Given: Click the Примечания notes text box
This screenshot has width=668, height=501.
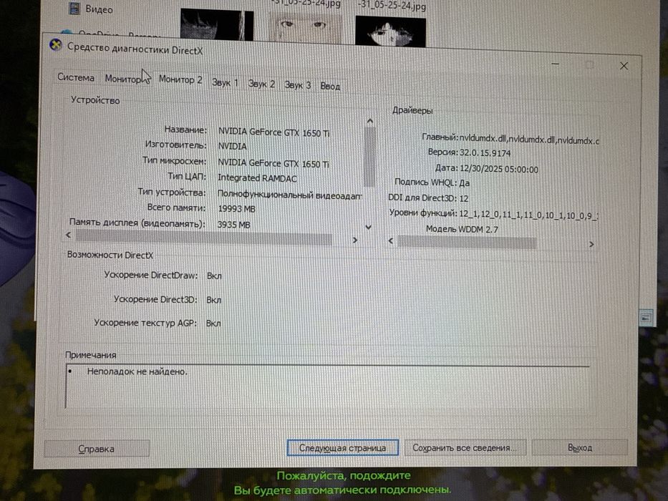Looking at the screenshot, I should click(327, 386).
